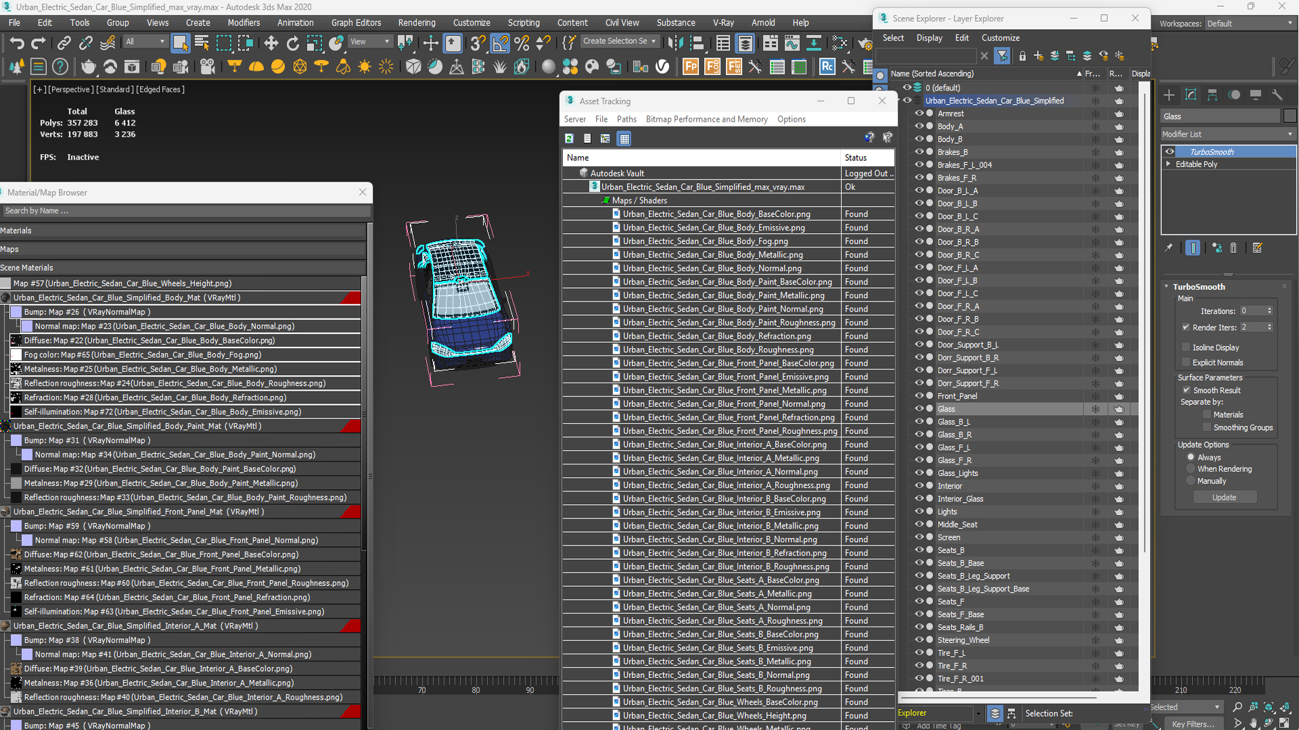Click the Edged Faces viewport label
The height and width of the screenshot is (730, 1299).
160,89
